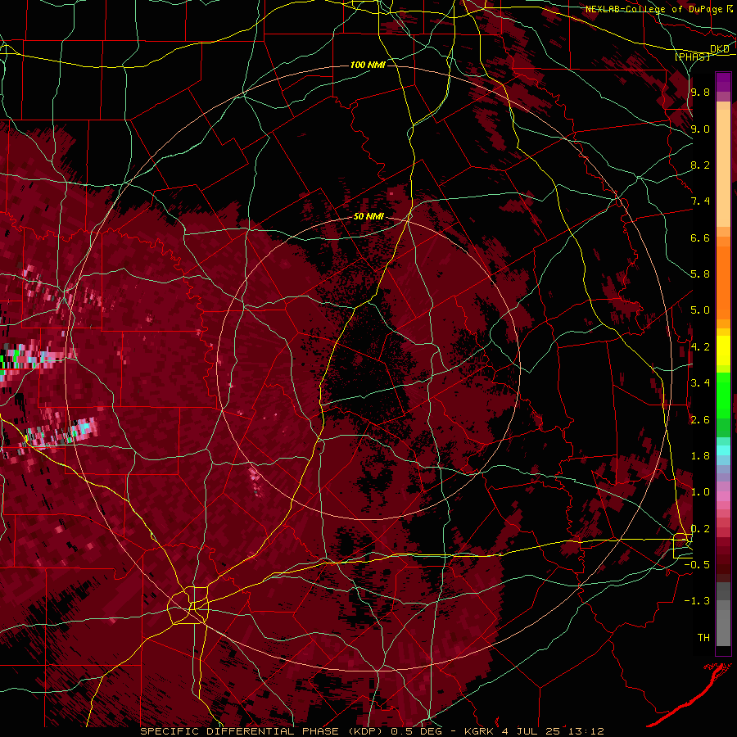Click the 4 JUL 25 date text
The image size is (737, 737).
pos(532,731)
